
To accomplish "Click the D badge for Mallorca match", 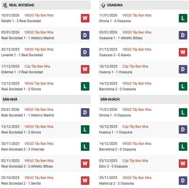I will point(183,181).
